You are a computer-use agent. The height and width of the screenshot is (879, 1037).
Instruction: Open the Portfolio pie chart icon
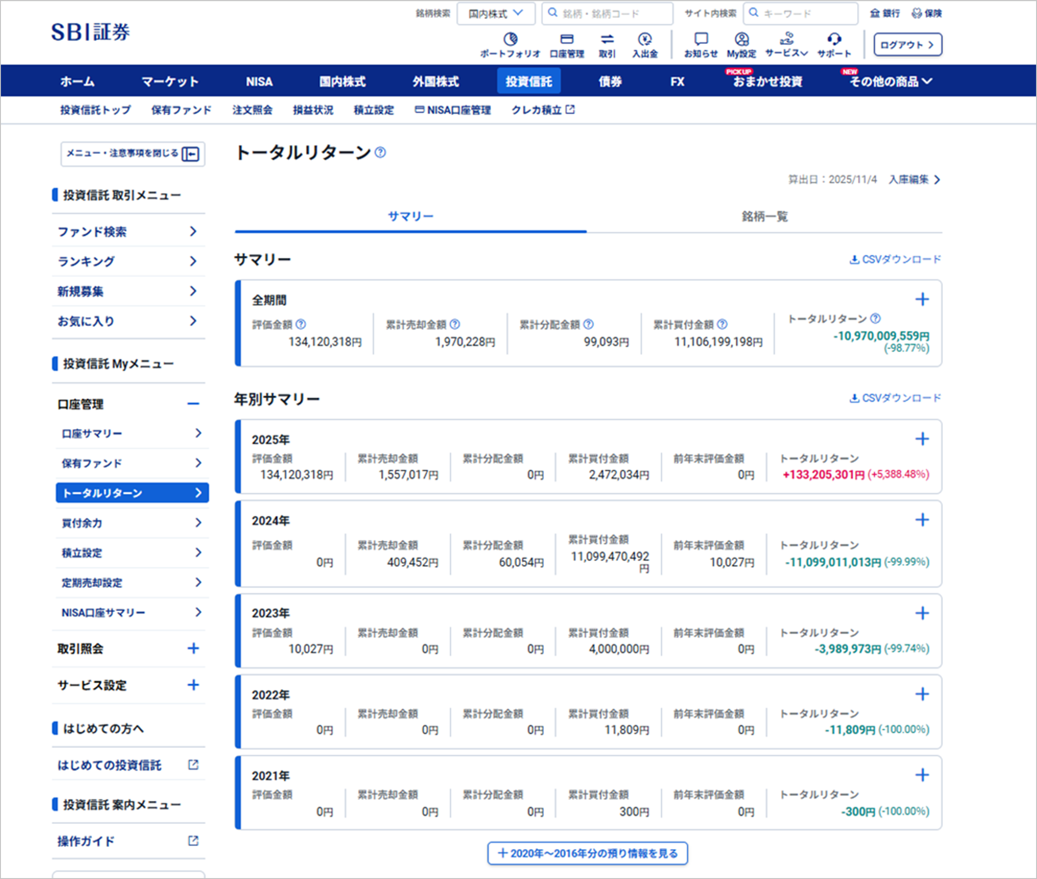pos(510,39)
